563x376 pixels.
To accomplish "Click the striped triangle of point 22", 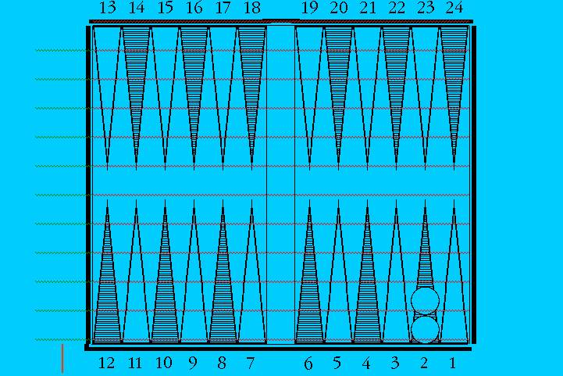I will [x=396, y=98].
